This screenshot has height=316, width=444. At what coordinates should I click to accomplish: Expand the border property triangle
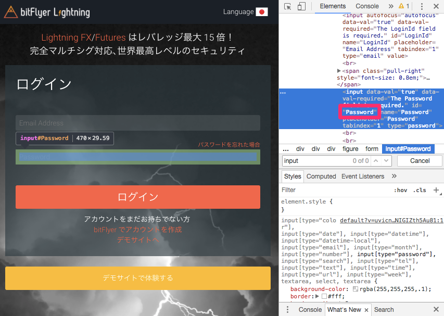pyautogui.click(x=317, y=296)
